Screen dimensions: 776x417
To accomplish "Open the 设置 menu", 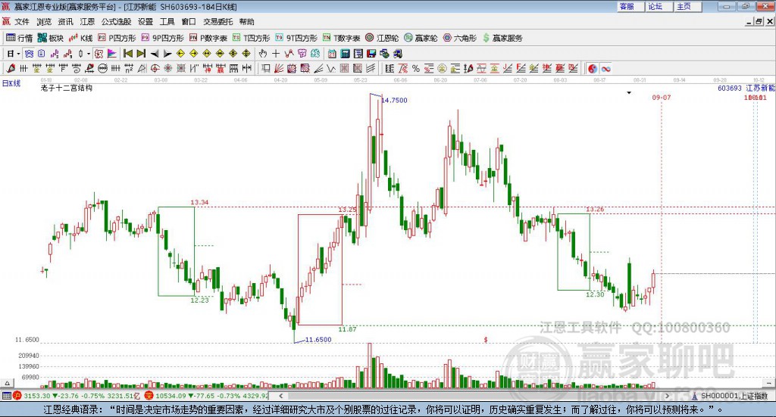I will [x=145, y=22].
